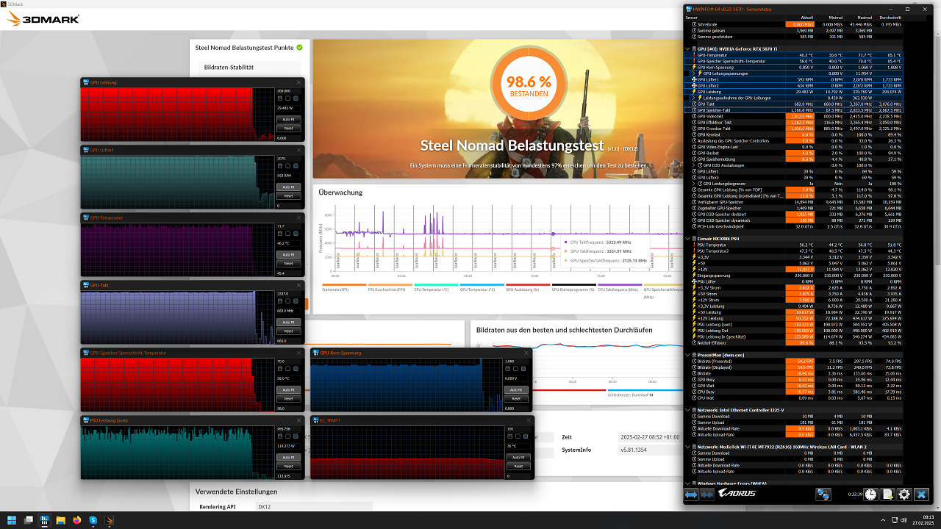Toggle third checkbox in GPU Lüfter1 graph
Screen dimensions: 941x529
(296, 165)
